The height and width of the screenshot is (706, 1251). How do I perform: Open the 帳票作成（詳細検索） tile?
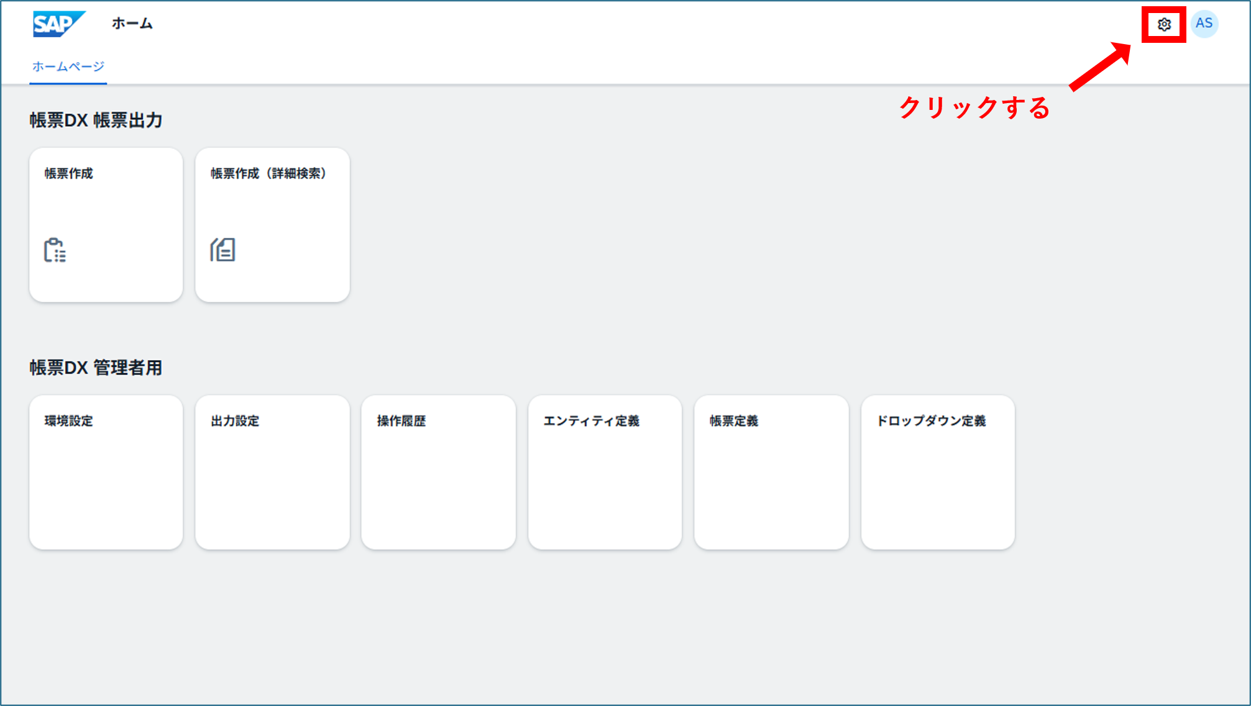272,225
